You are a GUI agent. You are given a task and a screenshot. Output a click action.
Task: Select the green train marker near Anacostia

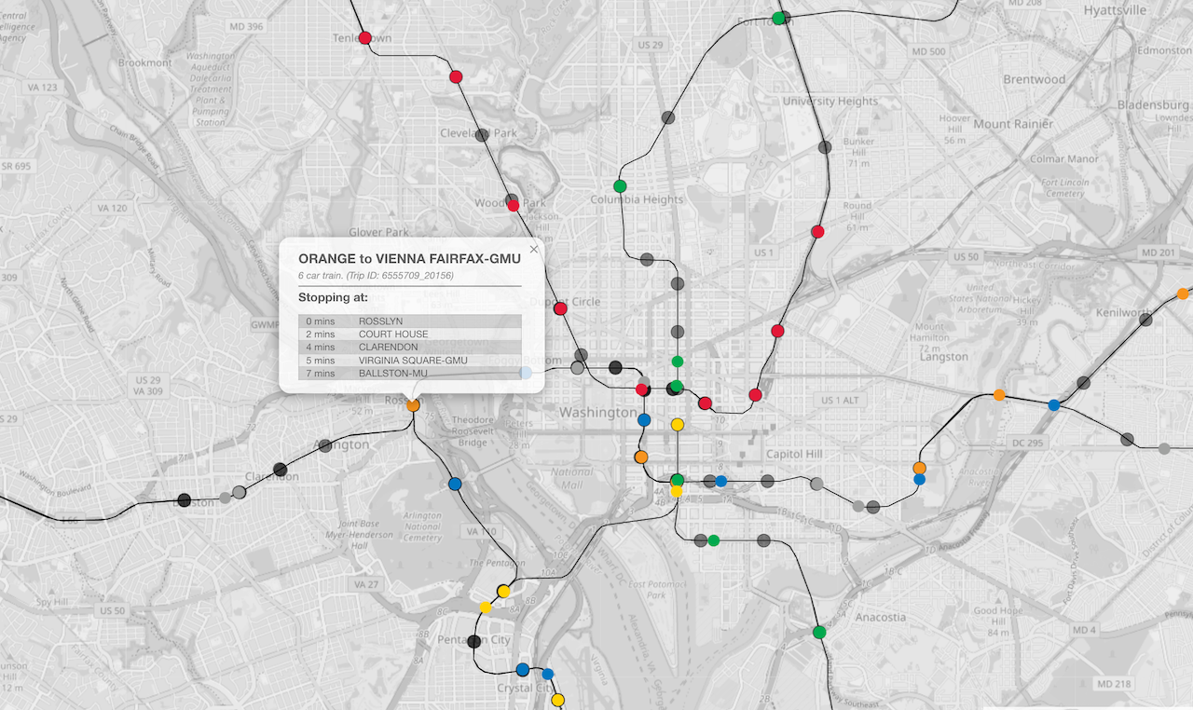(819, 633)
